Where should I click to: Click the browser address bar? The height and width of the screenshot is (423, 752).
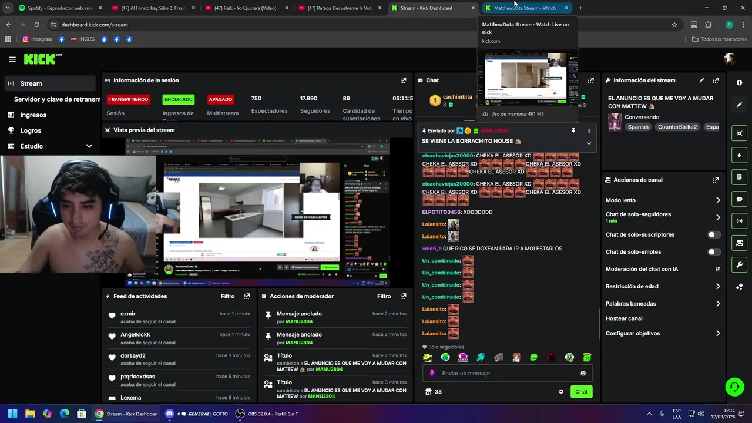coord(358,25)
